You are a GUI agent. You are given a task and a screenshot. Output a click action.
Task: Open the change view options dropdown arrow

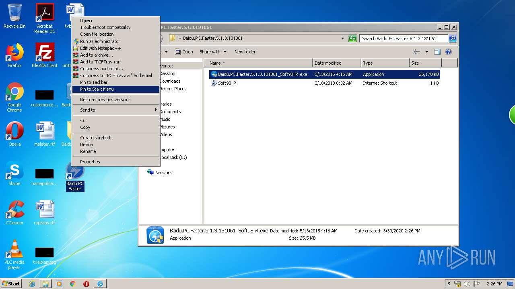[426, 52]
